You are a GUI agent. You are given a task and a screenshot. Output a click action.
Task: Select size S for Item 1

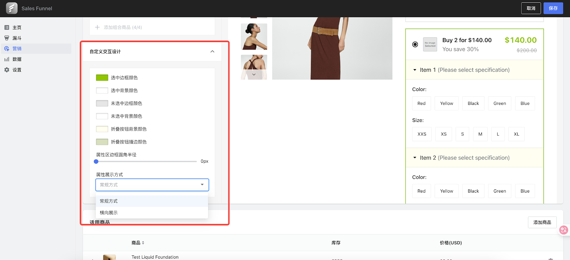(462, 134)
